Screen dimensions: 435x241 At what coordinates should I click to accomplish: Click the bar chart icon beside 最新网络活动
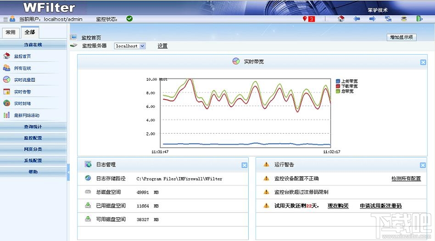point(7,115)
